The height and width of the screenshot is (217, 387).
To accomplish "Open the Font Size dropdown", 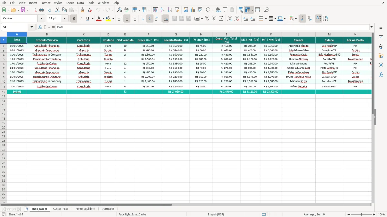I will [x=64, y=19].
